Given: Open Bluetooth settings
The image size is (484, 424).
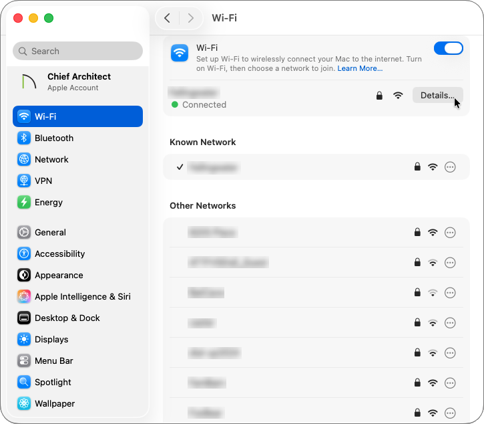Looking at the screenshot, I should pyautogui.click(x=78, y=138).
